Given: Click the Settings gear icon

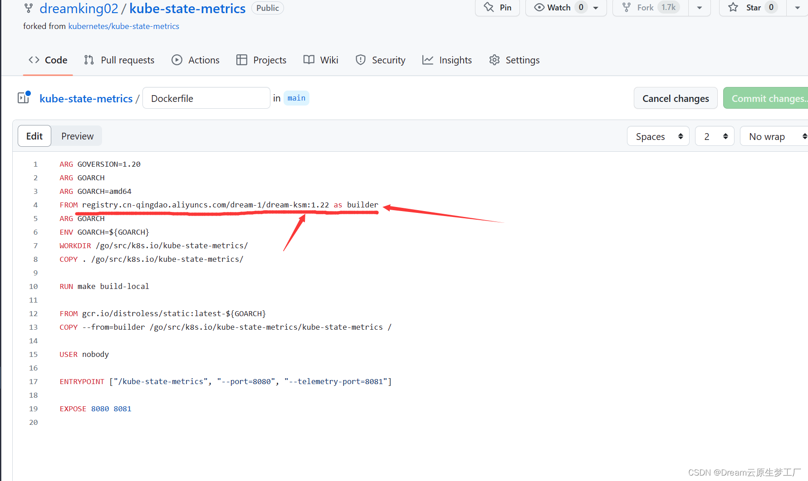Looking at the screenshot, I should tap(495, 60).
